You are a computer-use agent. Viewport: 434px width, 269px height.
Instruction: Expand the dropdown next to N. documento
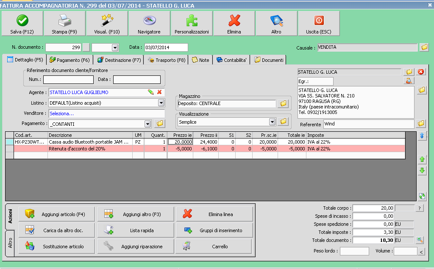pyautogui.click(x=115, y=47)
